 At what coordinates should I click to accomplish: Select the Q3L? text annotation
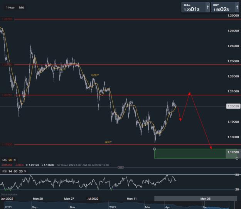108,142
